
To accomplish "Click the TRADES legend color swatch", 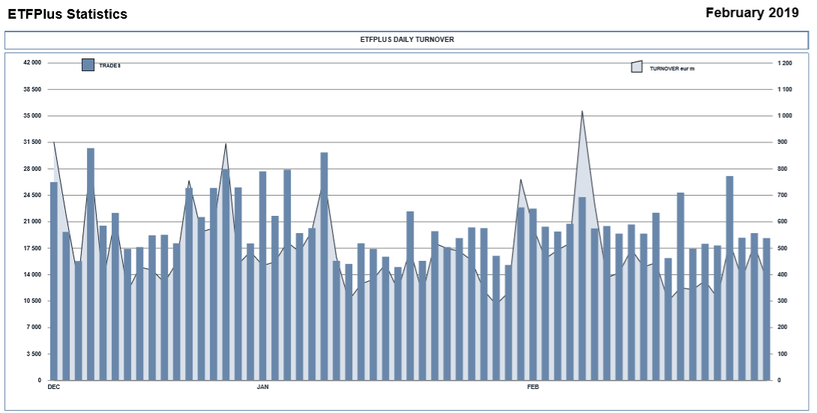I will click(88, 64).
